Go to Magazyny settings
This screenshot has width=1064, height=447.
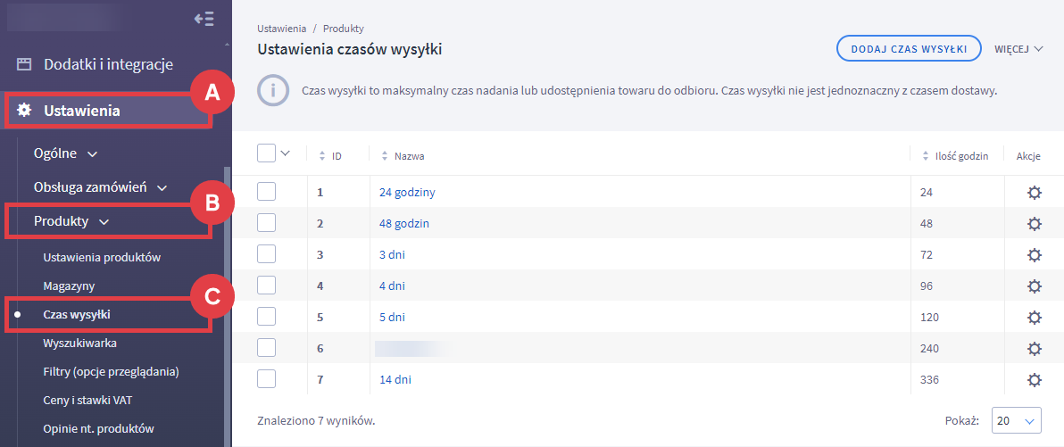tap(69, 286)
